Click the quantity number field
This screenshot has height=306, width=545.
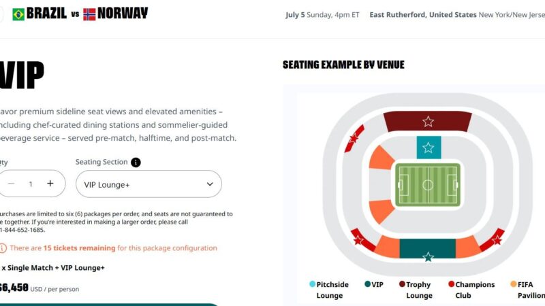coord(31,184)
